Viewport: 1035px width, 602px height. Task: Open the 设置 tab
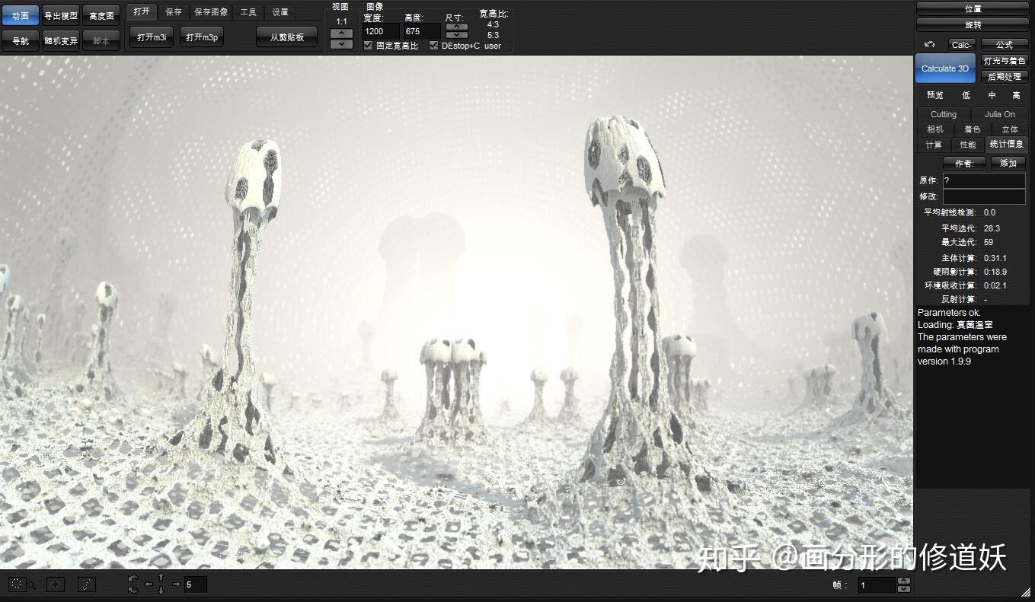click(x=280, y=12)
